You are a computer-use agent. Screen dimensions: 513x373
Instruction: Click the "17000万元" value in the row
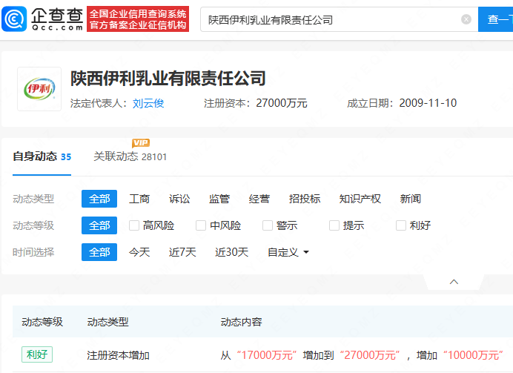pyautogui.click(x=267, y=355)
